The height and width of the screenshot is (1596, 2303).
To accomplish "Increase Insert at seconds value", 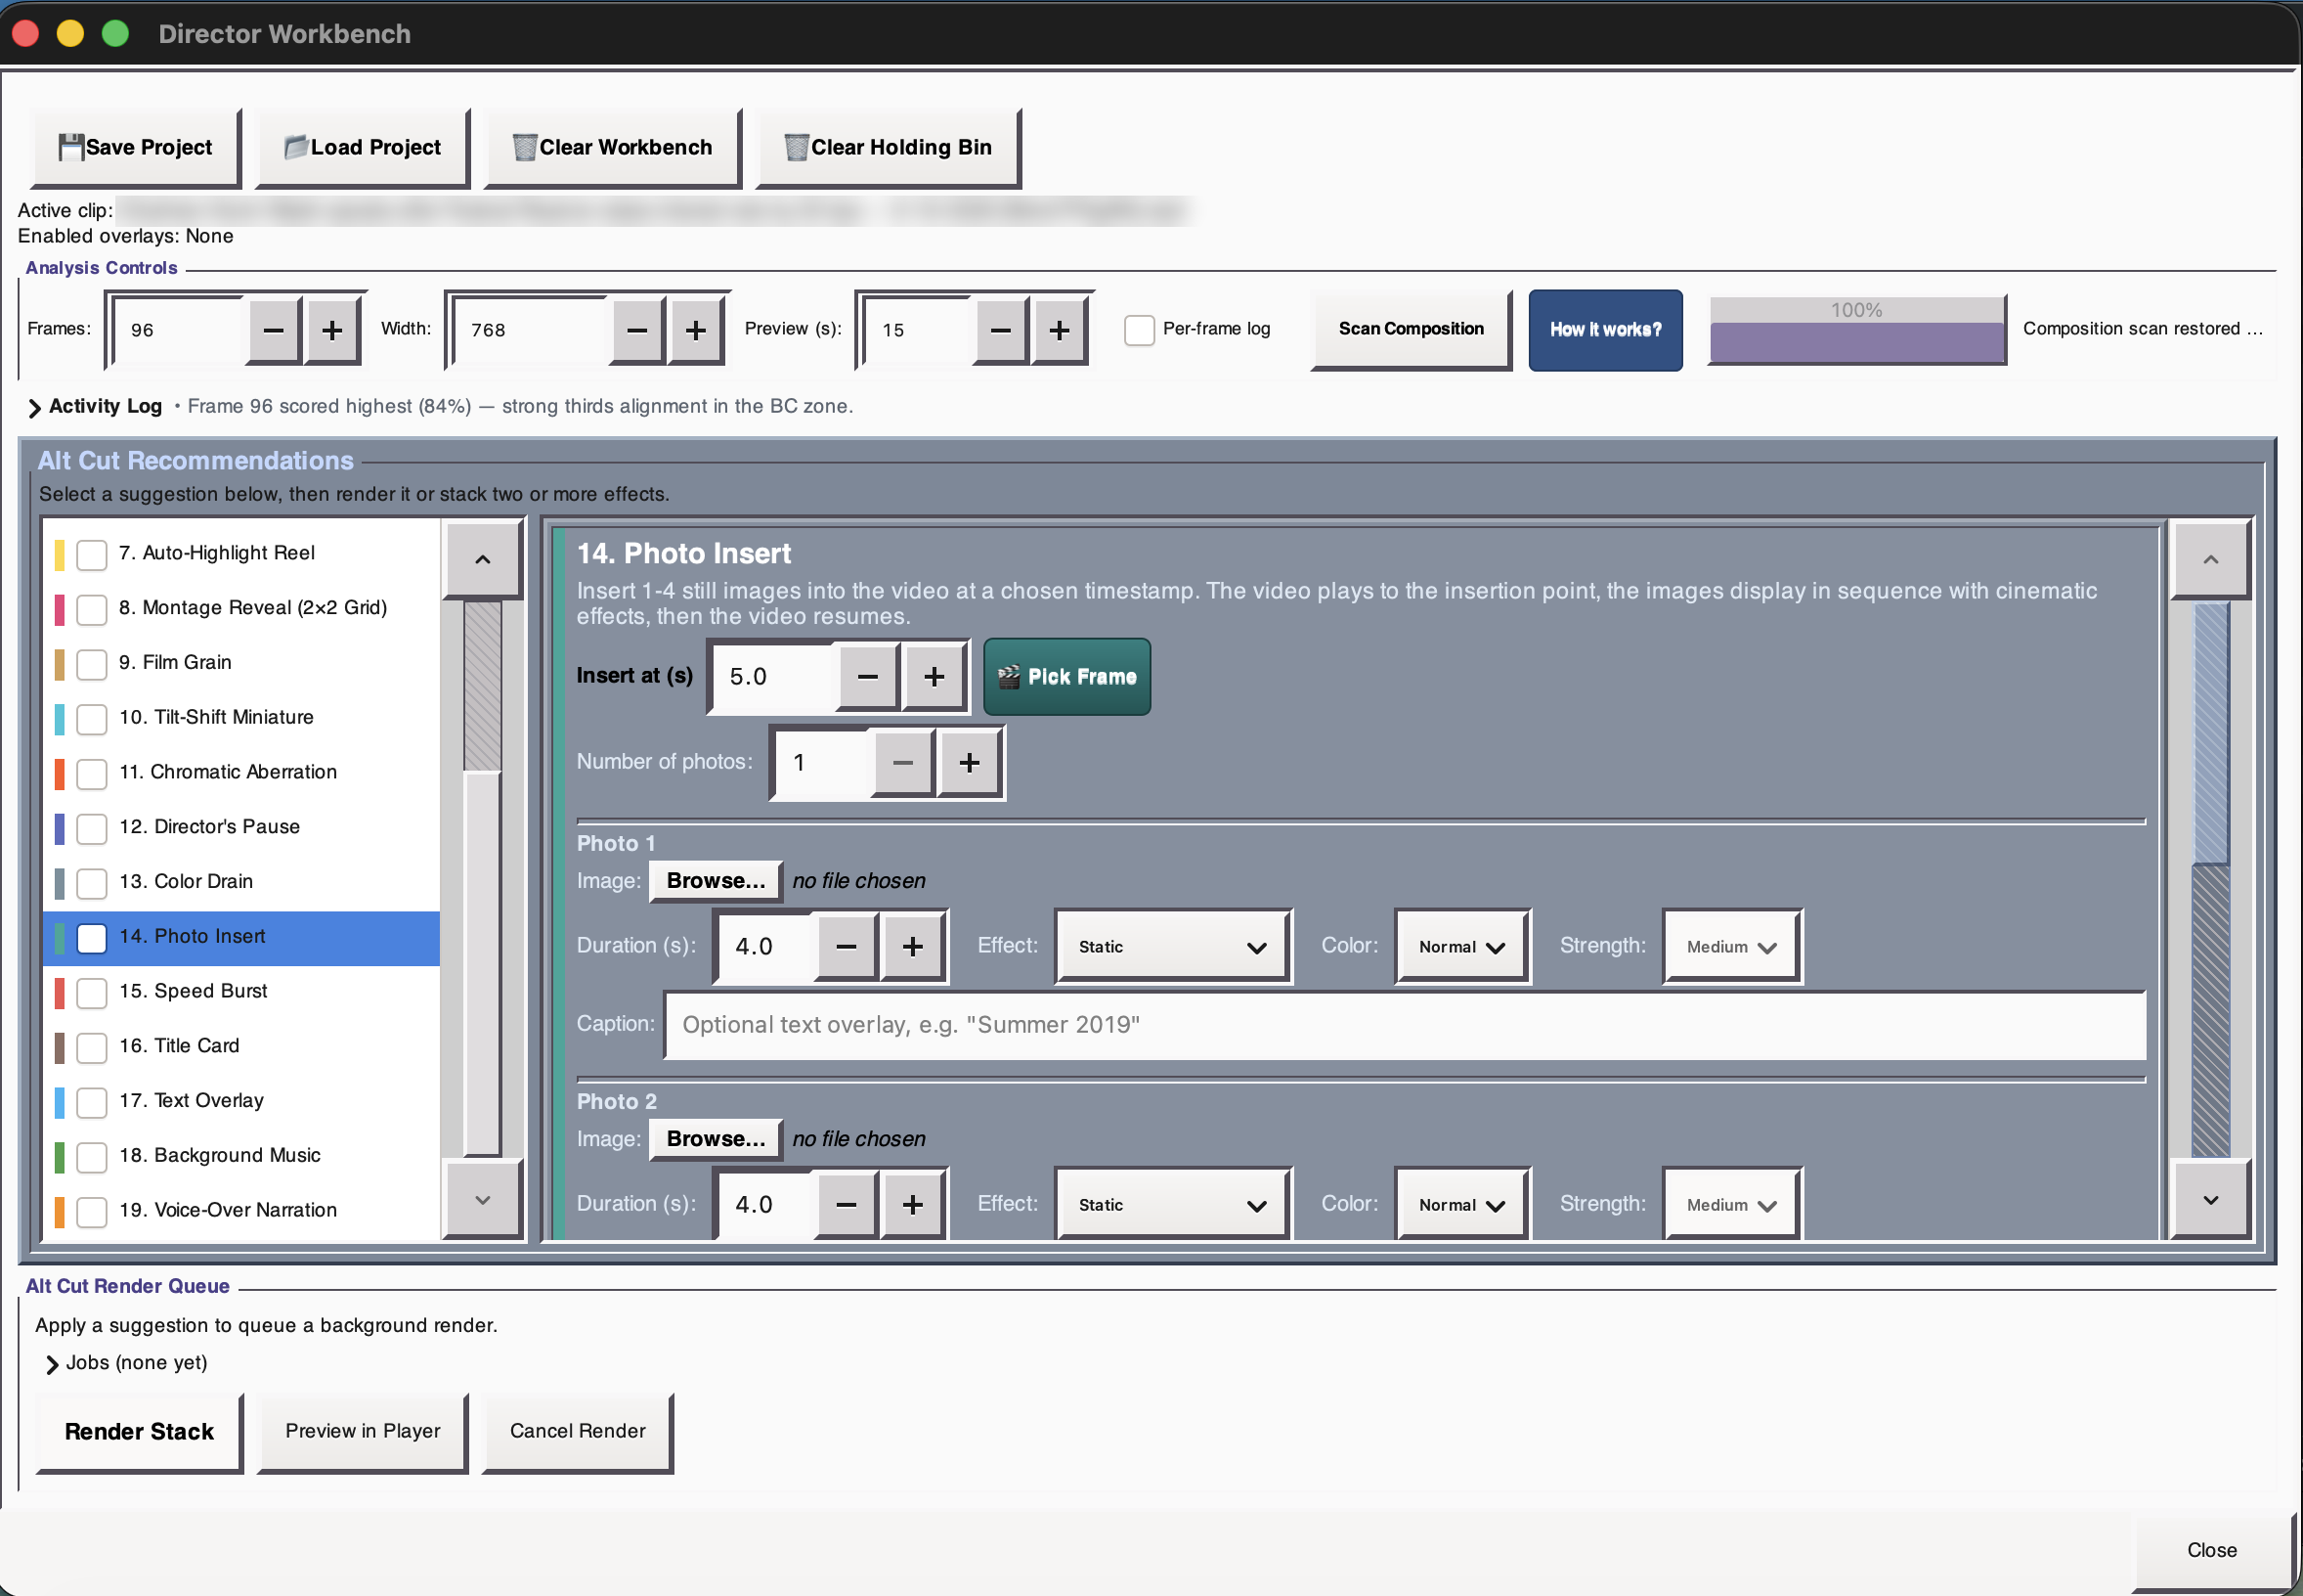I will pyautogui.click(x=934, y=677).
